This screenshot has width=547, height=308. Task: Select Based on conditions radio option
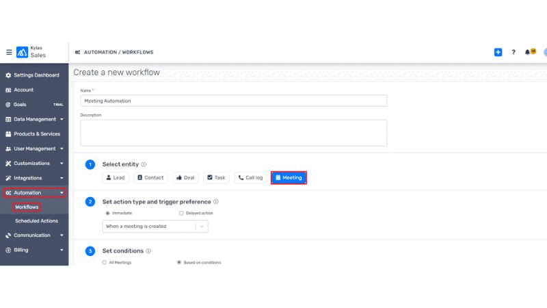pos(179,262)
